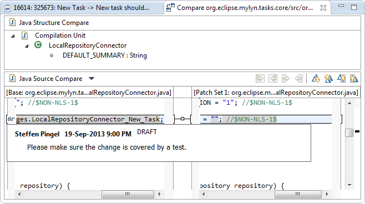Screen dimensions: 365x204
Task: Go to the Next Difference
Action: (316, 79)
